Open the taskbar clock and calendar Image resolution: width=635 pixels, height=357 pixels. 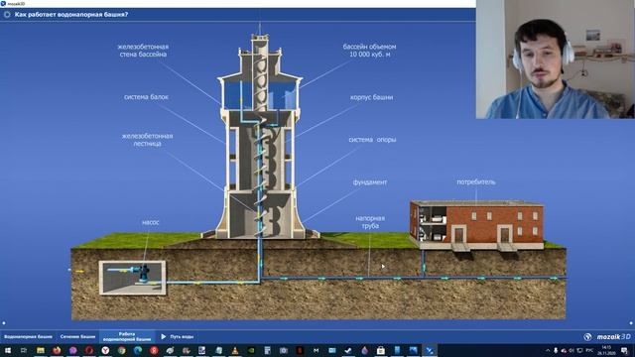(x=606, y=350)
